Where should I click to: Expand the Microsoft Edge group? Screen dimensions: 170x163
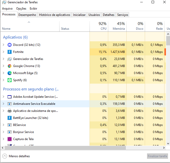point(4,73)
